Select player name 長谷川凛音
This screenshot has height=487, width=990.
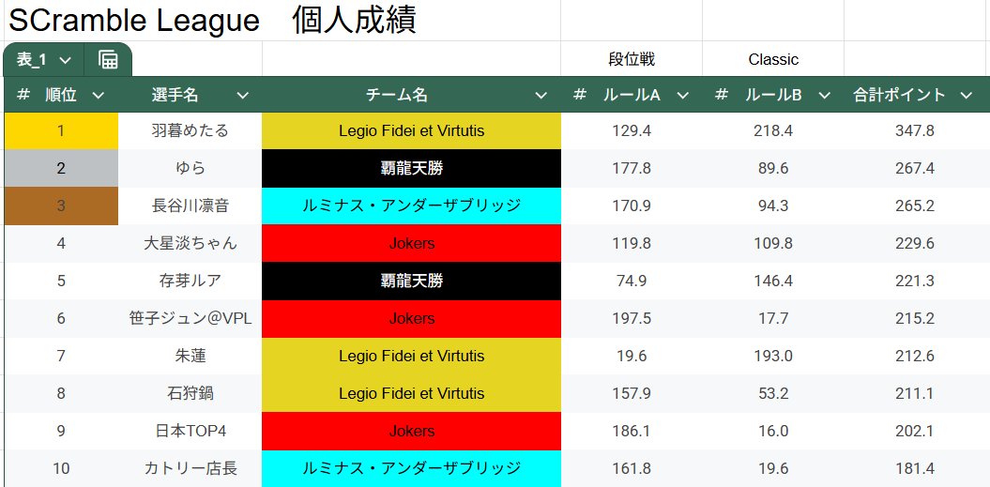(x=190, y=205)
